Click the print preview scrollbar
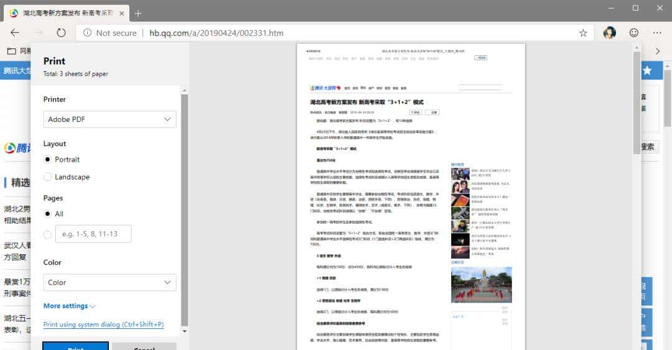The image size is (672, 350). [x=637, y=103]
